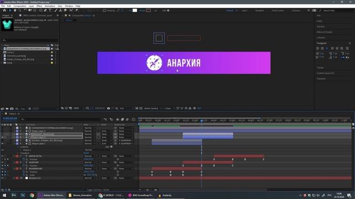Toggle visibility of the Background layer
The image size is (355, 199).
tap(2, 178)
